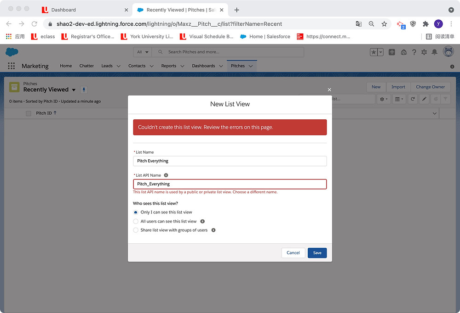Open the filters funnel icon
460x313 pixels.
click(445, 99)
